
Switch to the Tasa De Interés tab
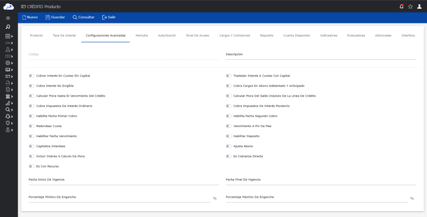pos(64,36)
